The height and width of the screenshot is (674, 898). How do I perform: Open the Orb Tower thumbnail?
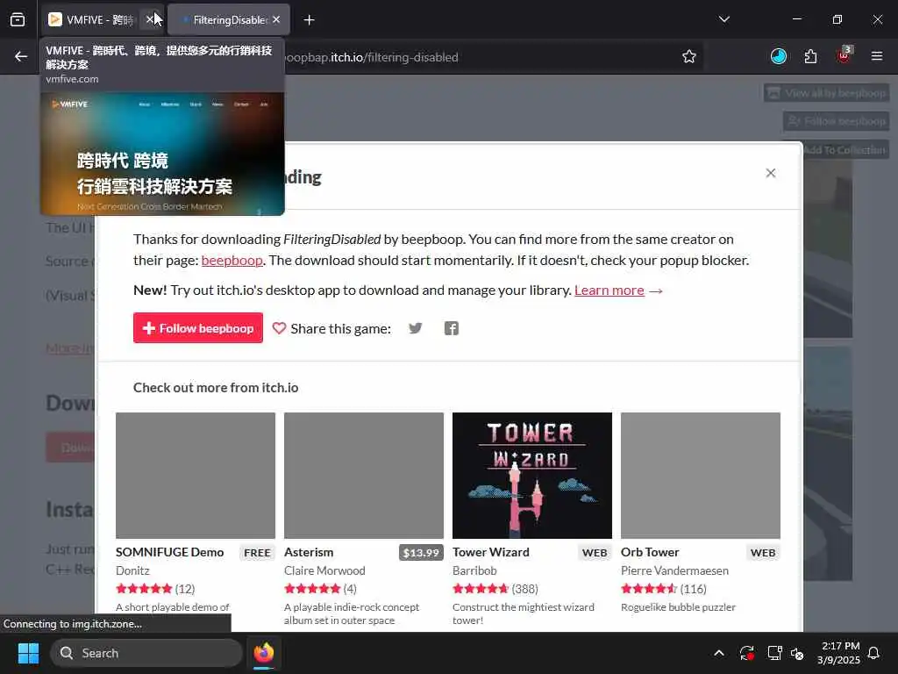(701, 476)
